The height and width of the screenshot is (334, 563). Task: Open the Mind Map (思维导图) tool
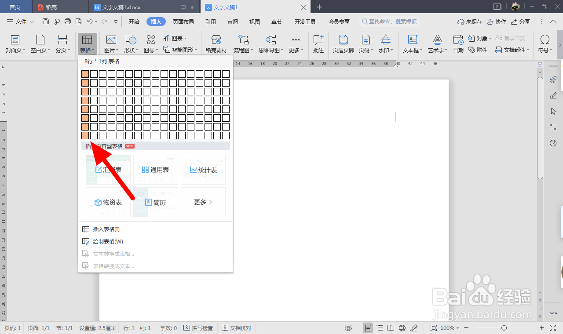tap(271, 44)
